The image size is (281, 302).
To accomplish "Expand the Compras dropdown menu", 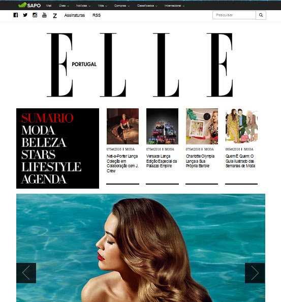I will point(122,6).
